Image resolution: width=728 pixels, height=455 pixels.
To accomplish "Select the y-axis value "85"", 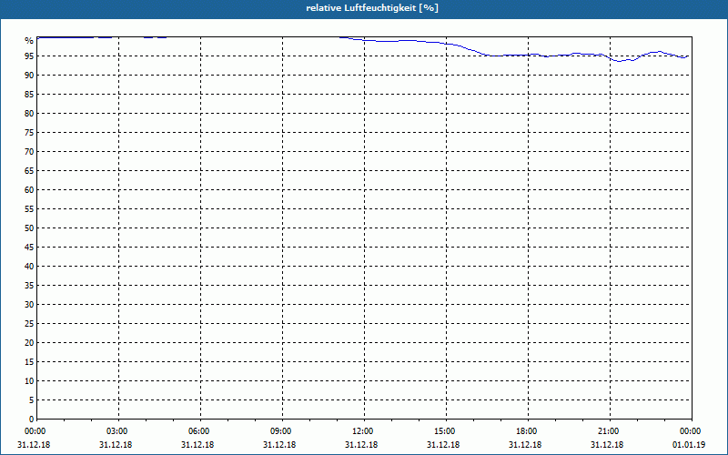I will (x=29, y=95).
